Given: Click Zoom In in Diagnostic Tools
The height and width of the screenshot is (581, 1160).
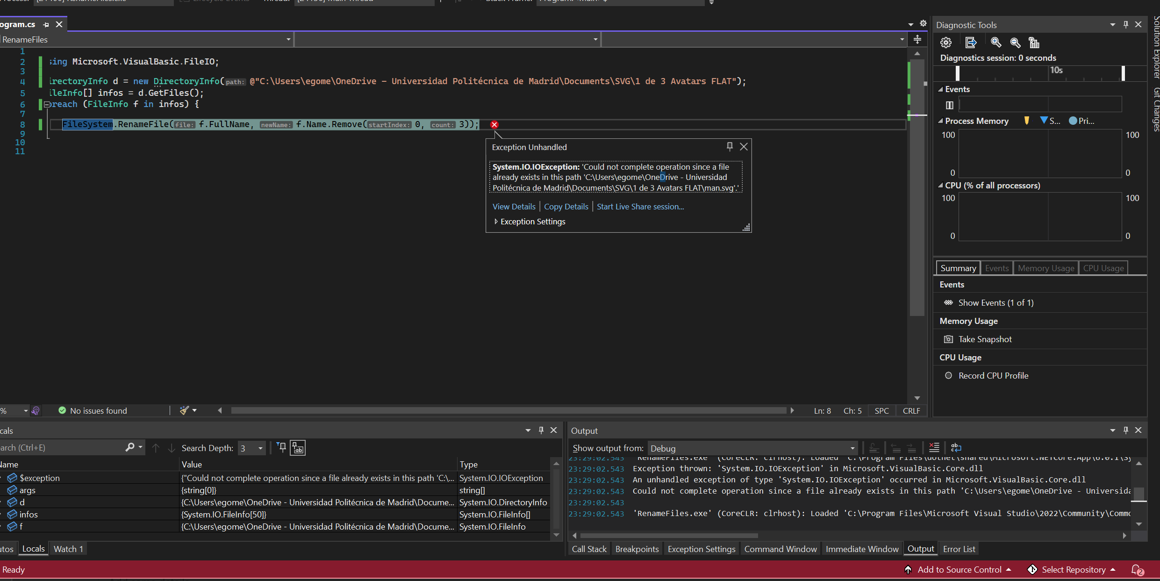Looking at the screenshot, I should (x=996, y=43).
